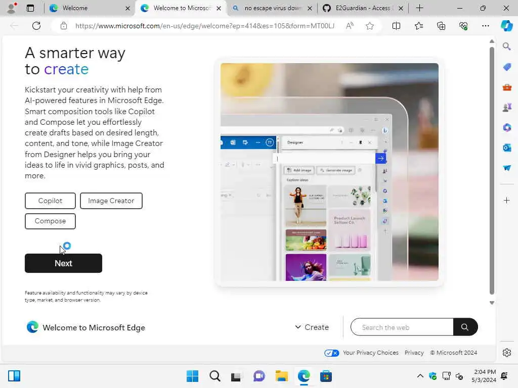Click Edge icon on taskbar
This screenshot has width=518, height=388.
304,376
